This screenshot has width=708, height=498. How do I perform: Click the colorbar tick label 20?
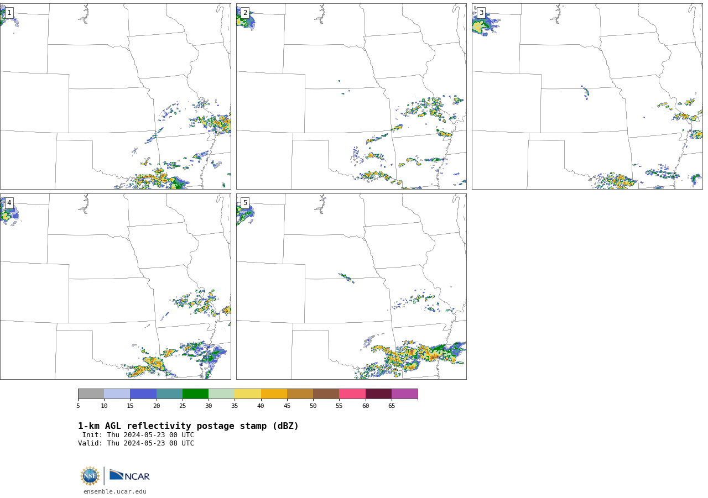tap(157, 406)
